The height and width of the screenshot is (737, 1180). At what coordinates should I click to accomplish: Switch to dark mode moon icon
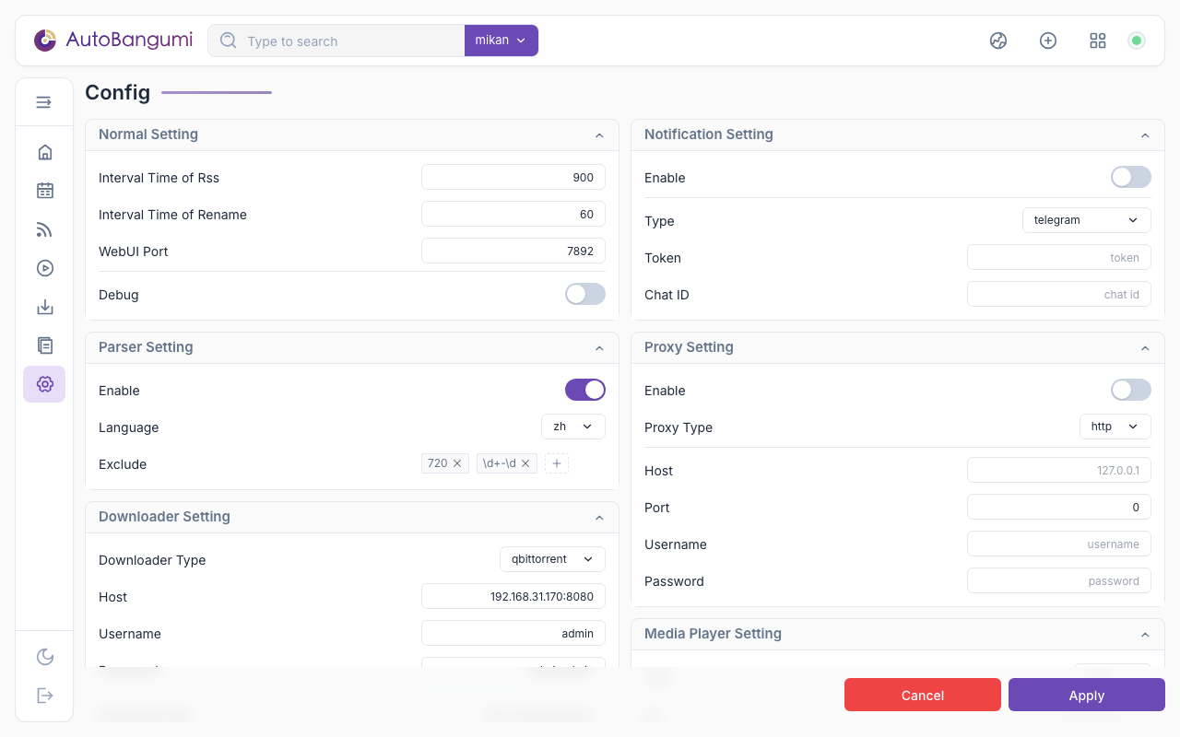44,657
